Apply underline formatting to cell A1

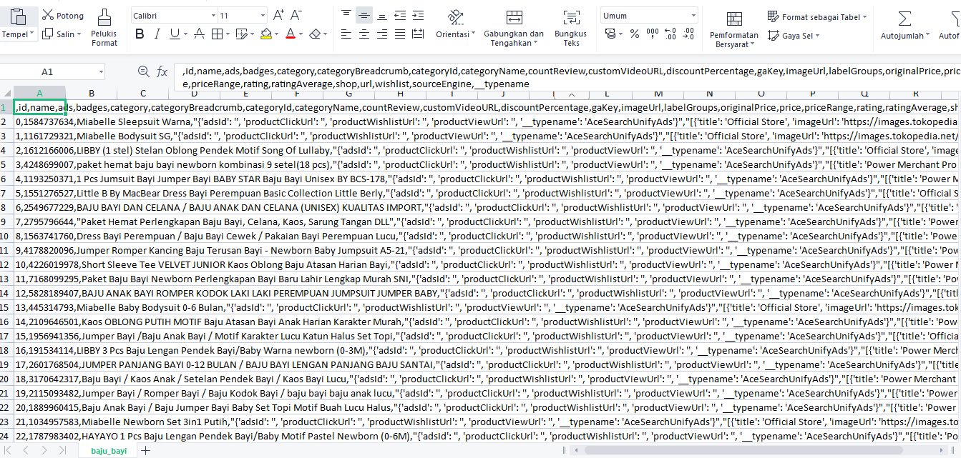click(174, 34)
